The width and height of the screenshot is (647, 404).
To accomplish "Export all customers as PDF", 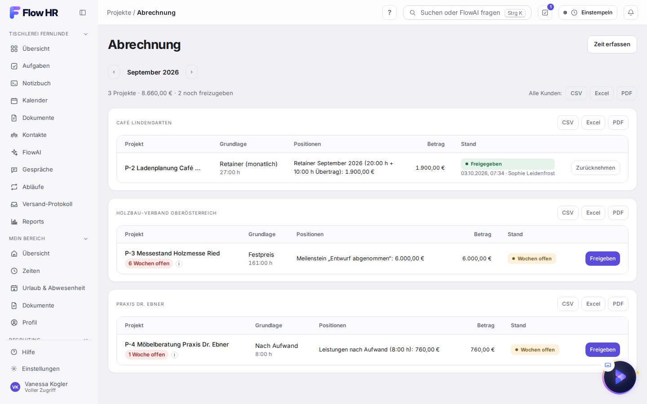I will click(x=626, y=93).
